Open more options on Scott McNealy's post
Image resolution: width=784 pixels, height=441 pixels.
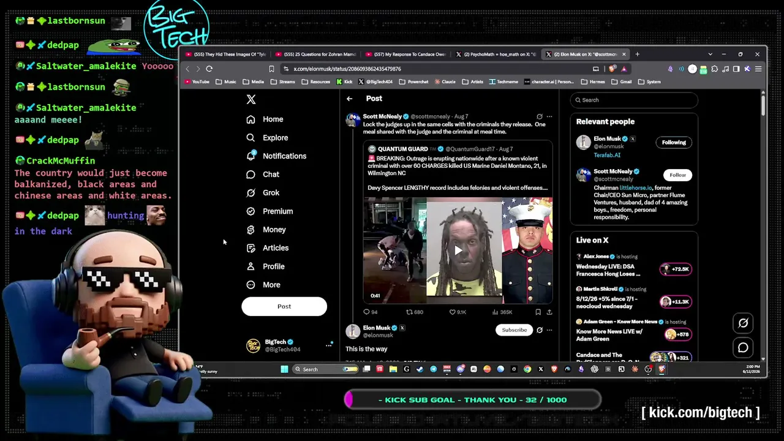click(549, 116)
